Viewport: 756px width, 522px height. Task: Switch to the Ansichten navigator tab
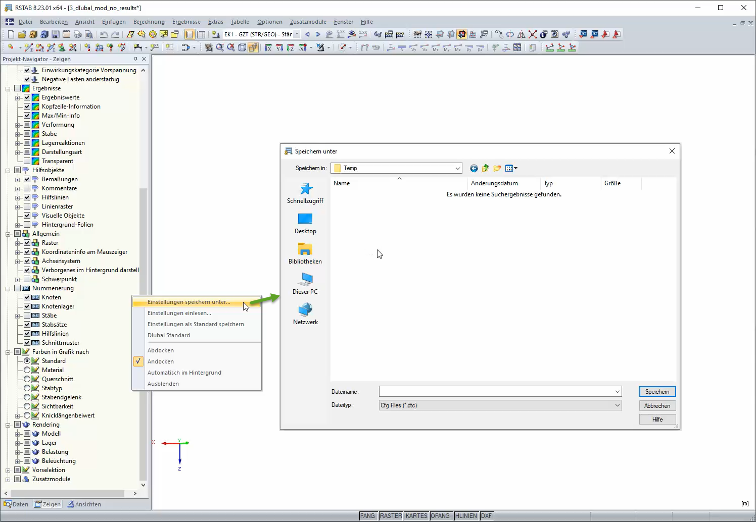[84, 504]
